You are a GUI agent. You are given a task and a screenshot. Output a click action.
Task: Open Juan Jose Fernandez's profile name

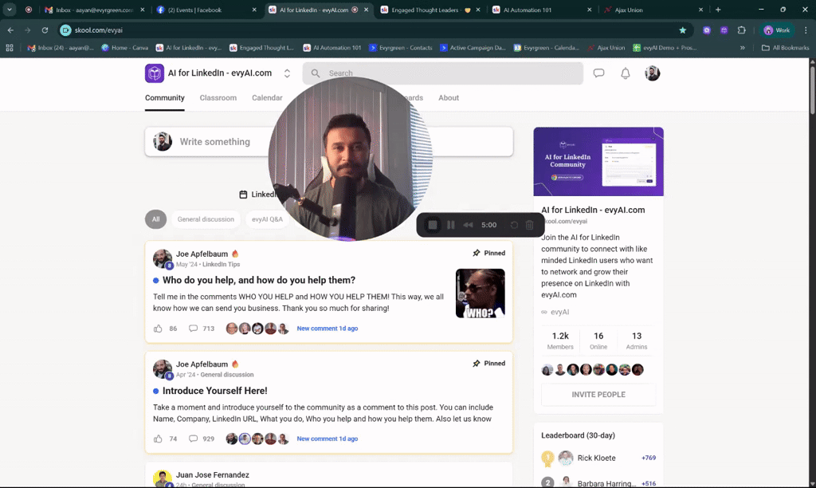212,475
